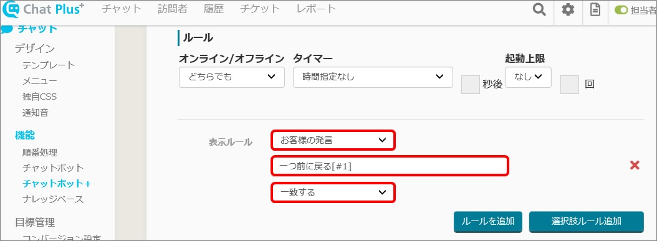657x241 pixels.
Task: Open the 一致する condition dropdown
Action: 333,192
